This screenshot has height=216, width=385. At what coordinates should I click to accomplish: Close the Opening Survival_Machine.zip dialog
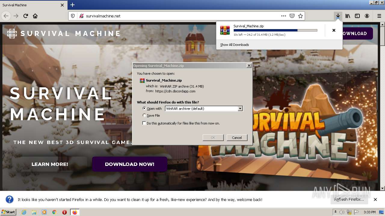[x=249, y=65]
